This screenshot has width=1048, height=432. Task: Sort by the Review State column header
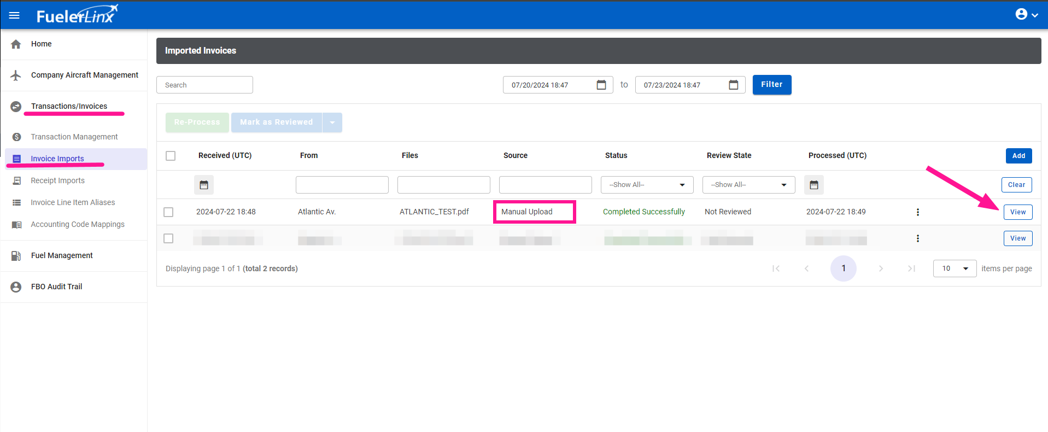point(729,155)
